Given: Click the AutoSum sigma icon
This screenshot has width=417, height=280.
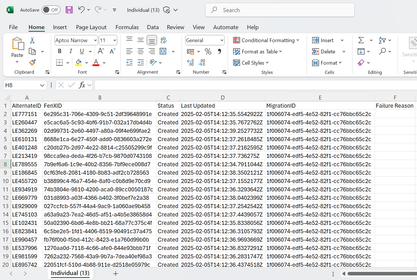Looking at the screenshot, I should (361, 40).
